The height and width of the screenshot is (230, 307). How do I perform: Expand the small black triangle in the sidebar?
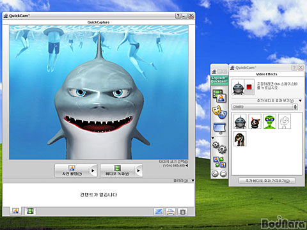click(213, 138)
